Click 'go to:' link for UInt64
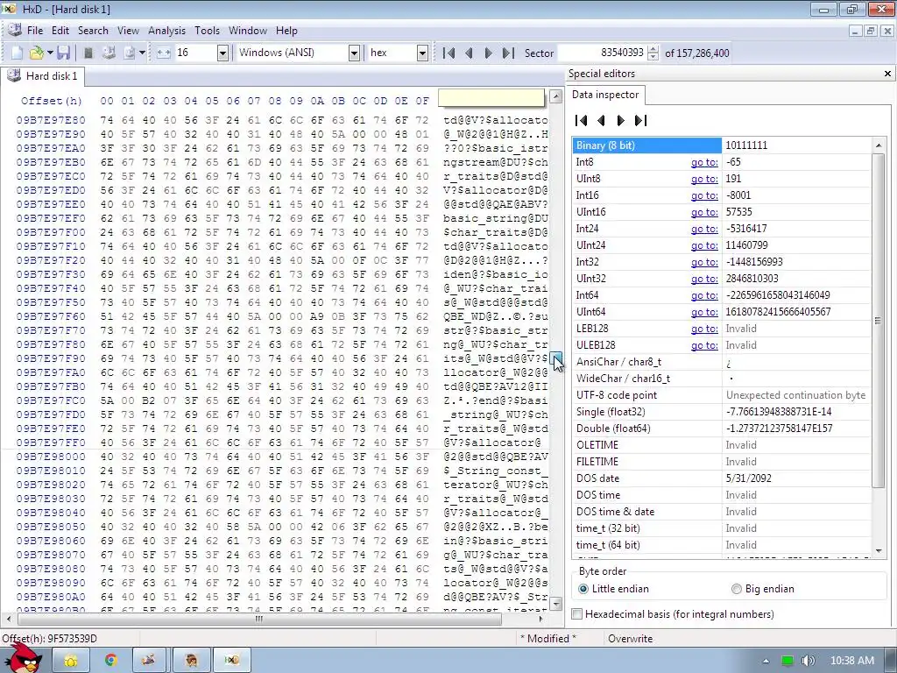This screenshot has height=673, width=897. 704,313
